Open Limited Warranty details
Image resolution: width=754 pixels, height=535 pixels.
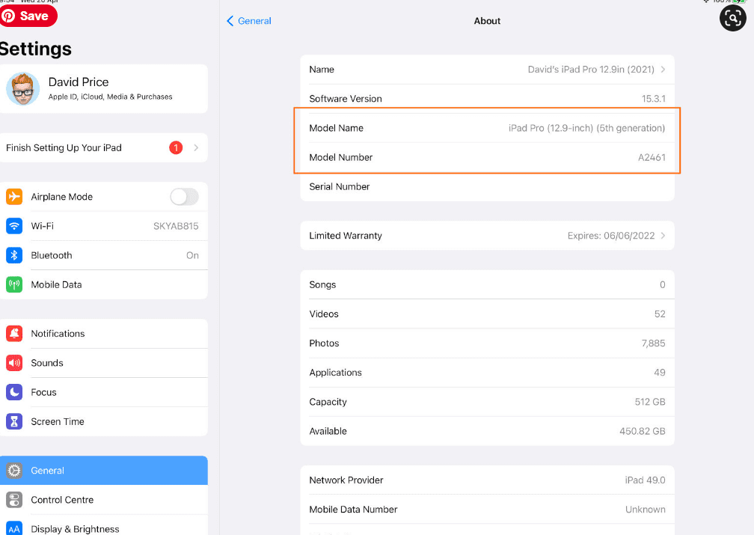tap(487, 236)
